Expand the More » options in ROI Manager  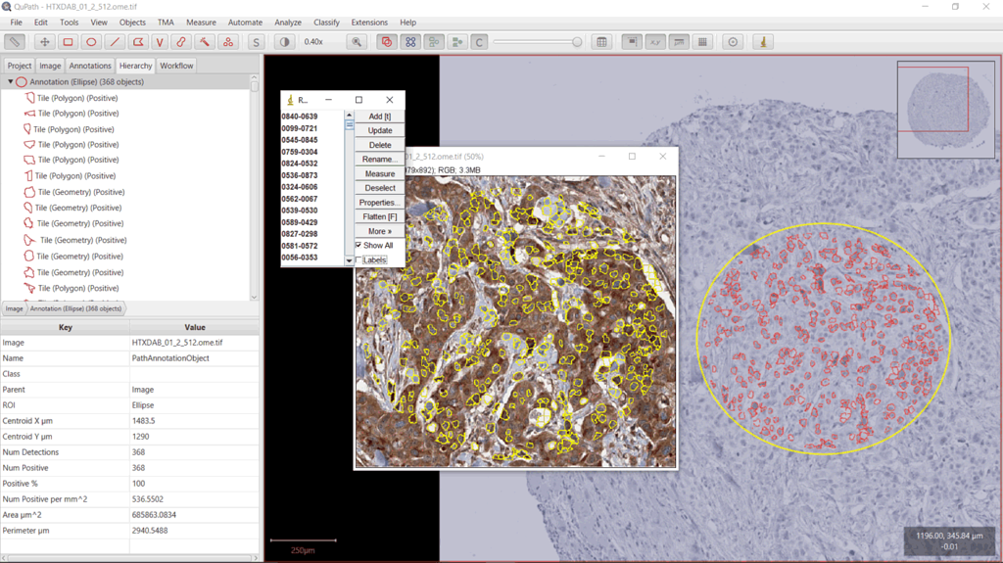[380, 231]
